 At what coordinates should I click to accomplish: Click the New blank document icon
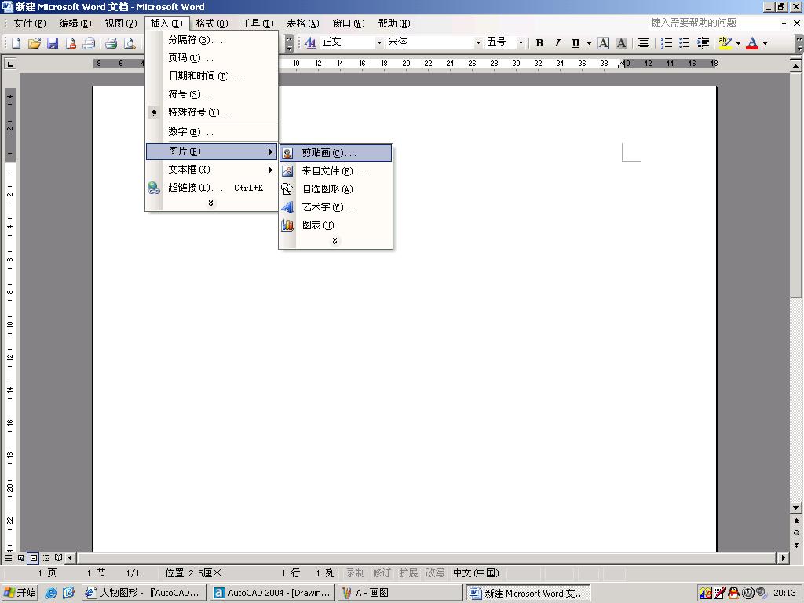pos(16,44)
